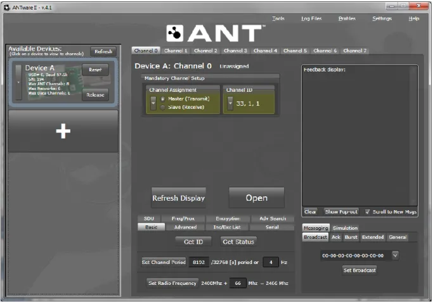Switch to Channel 0 tab

tap(146, 51)
